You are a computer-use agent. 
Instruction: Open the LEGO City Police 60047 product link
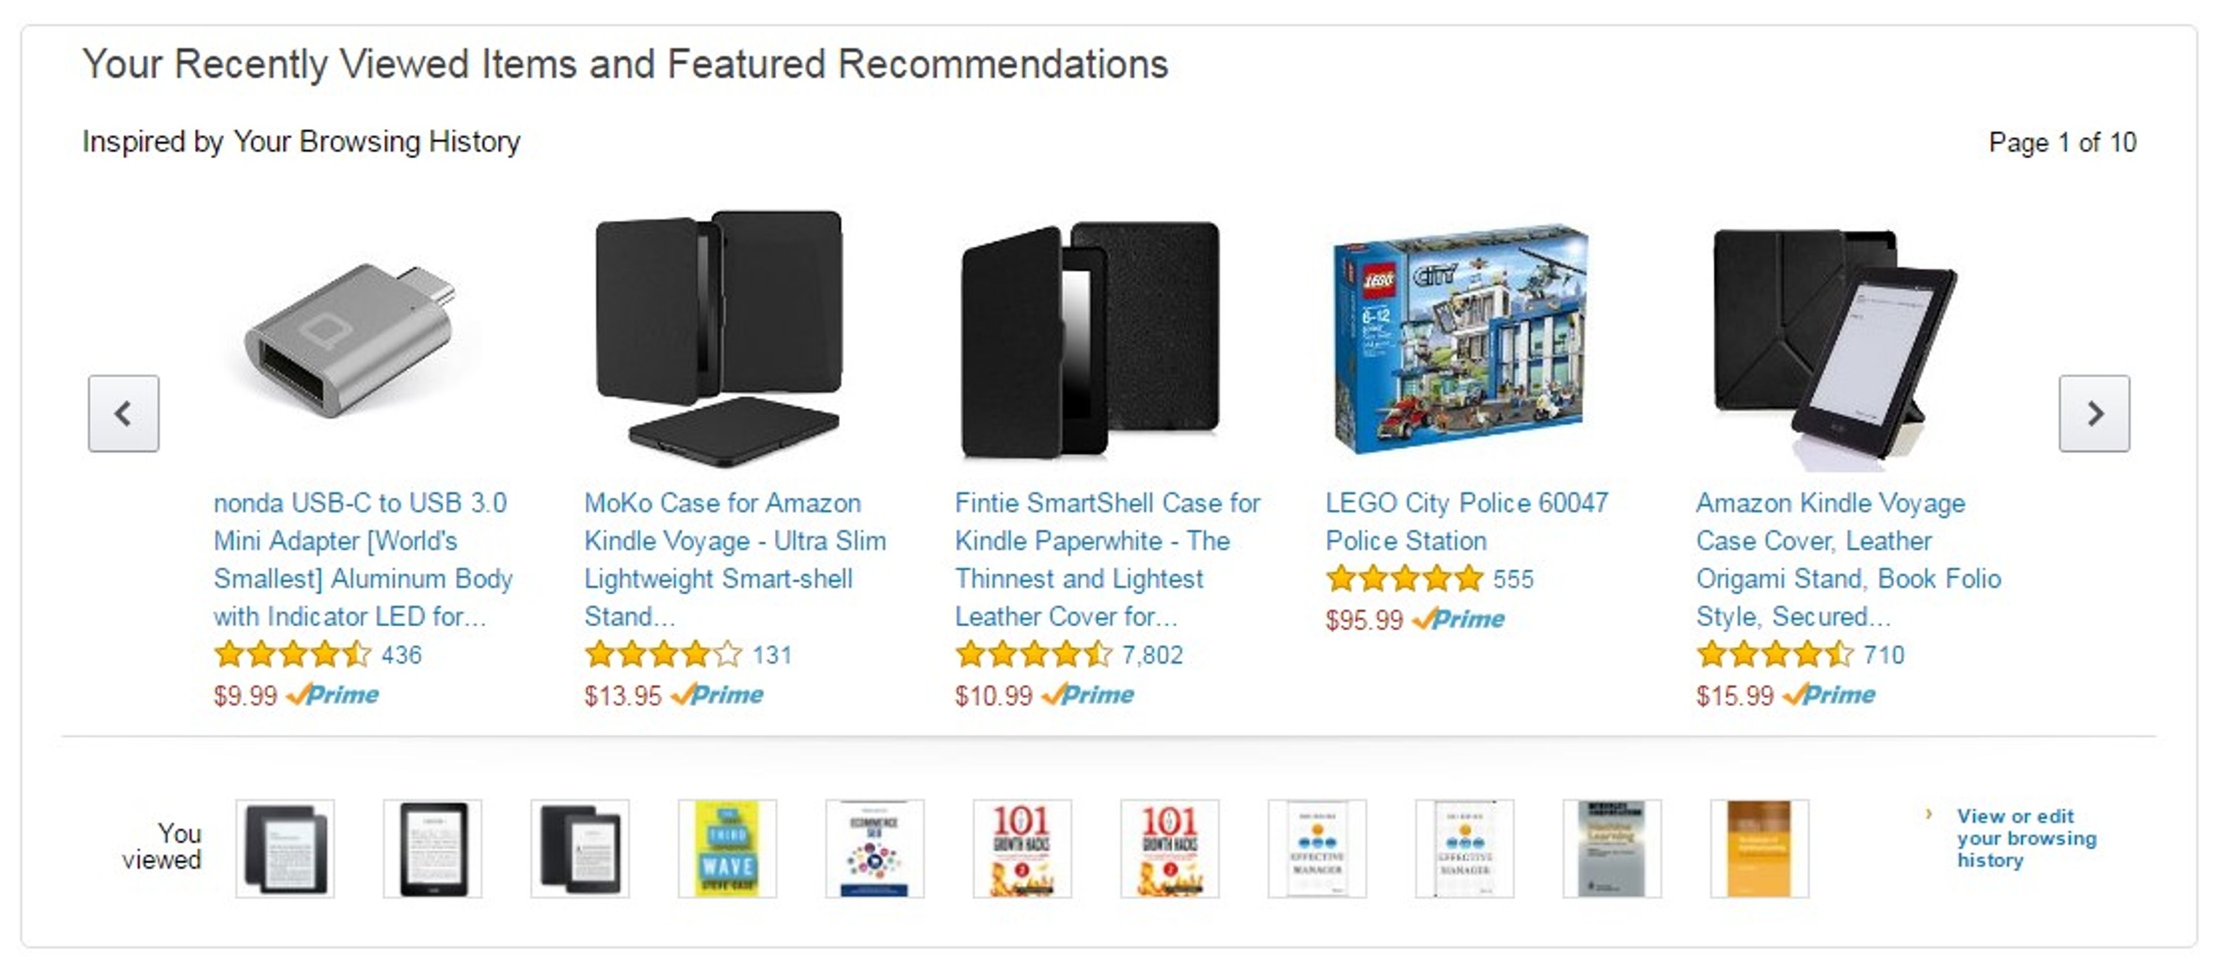coord(1465,521)
